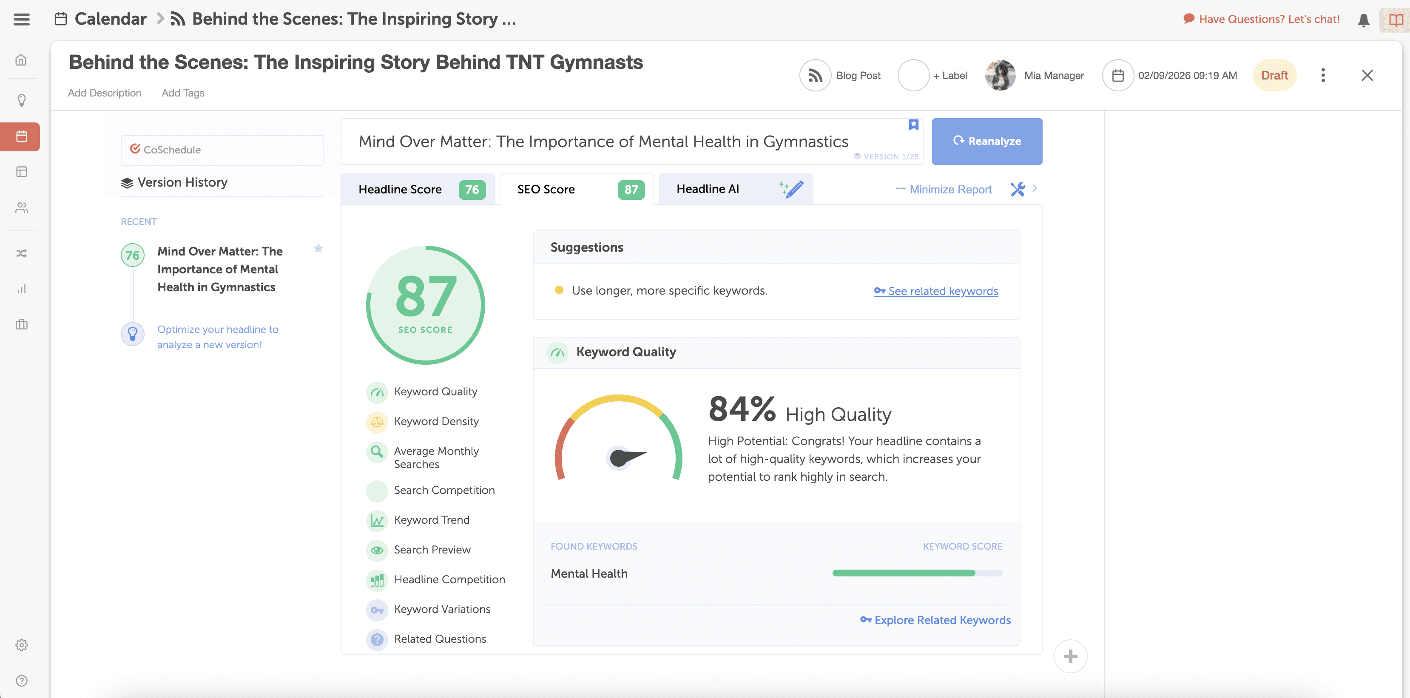Click the round plus add button

coord(1070,656)
